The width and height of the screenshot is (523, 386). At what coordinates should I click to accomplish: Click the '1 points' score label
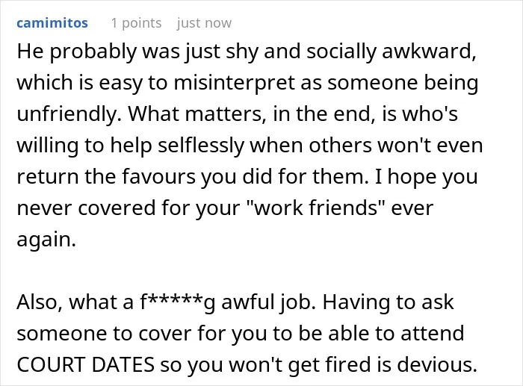(137, 23)
